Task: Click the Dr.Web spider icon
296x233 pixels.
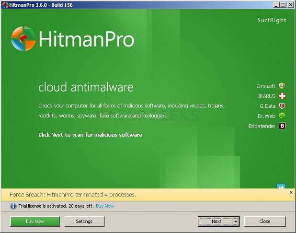Action: pyautogui.click(x=282, y=116)
